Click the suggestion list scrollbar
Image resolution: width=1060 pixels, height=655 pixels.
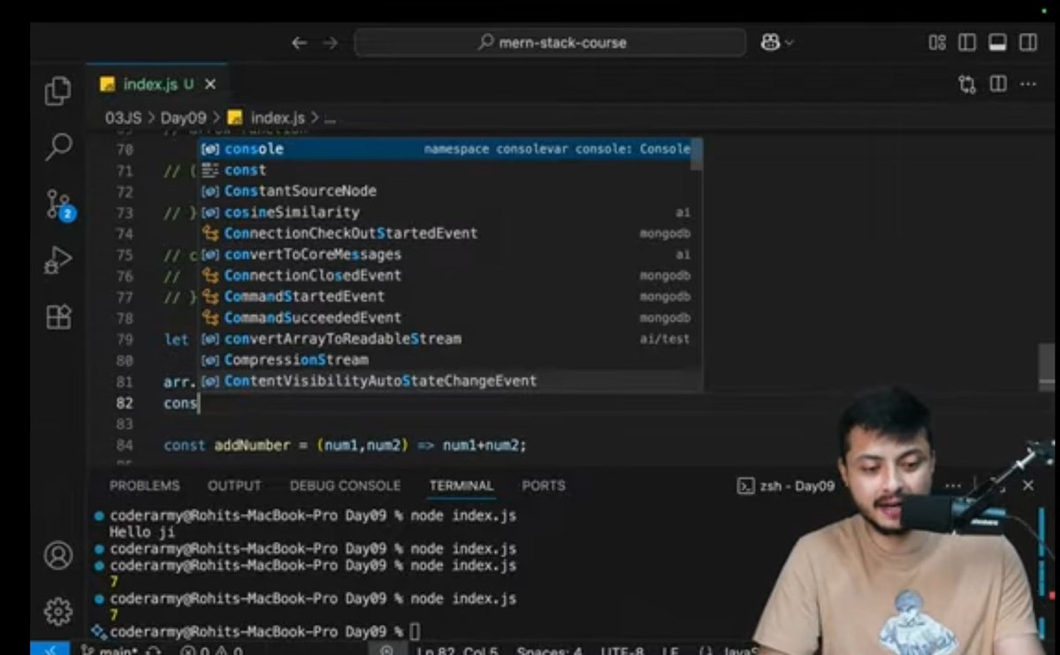coord(697,155)
